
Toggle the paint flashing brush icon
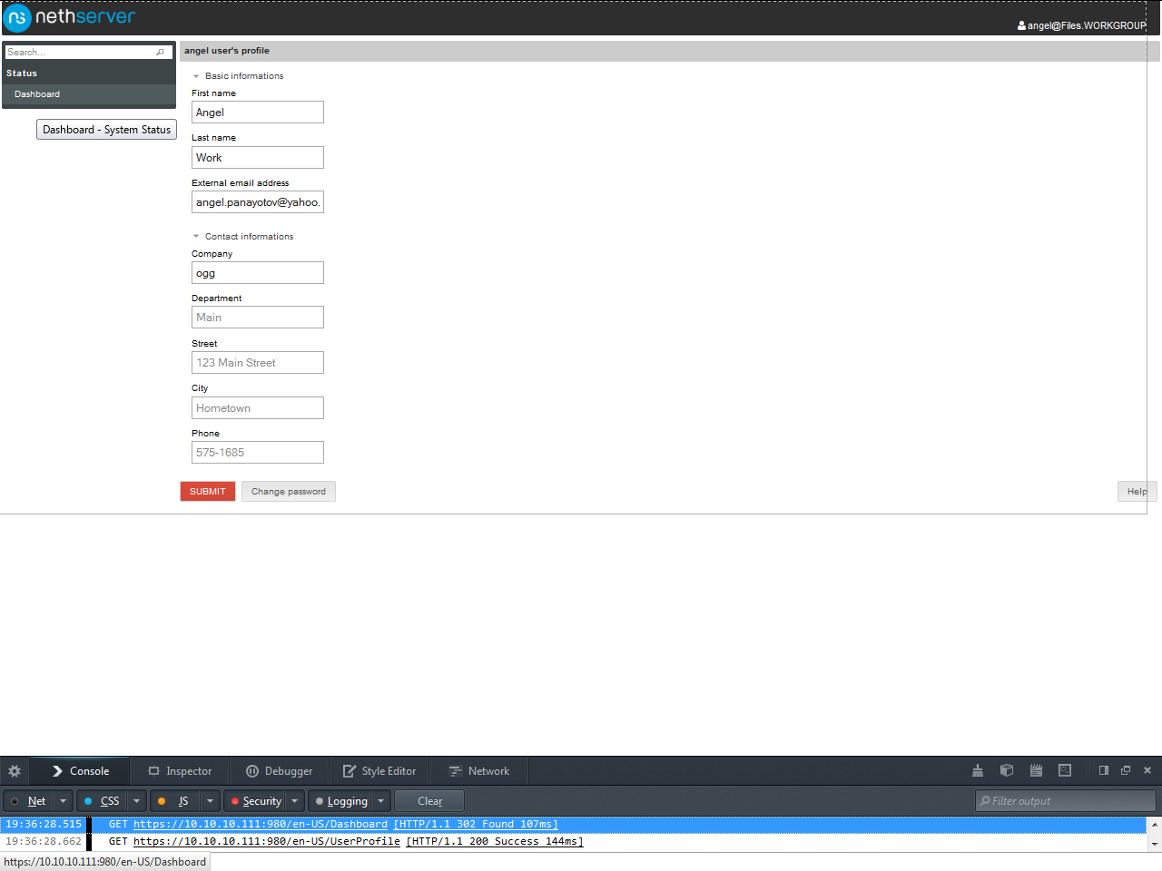point(978,771)
